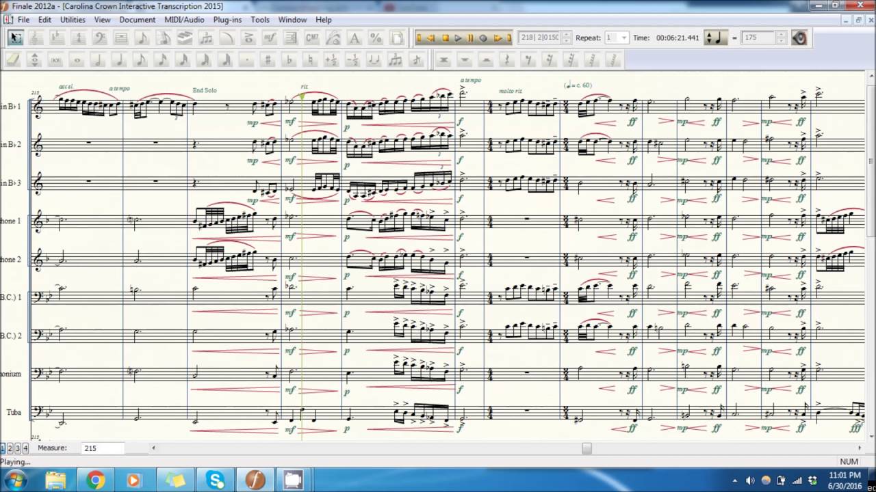The image size is (876, 492).
Task: Pause the playback
Action: [x=471, y=38]
